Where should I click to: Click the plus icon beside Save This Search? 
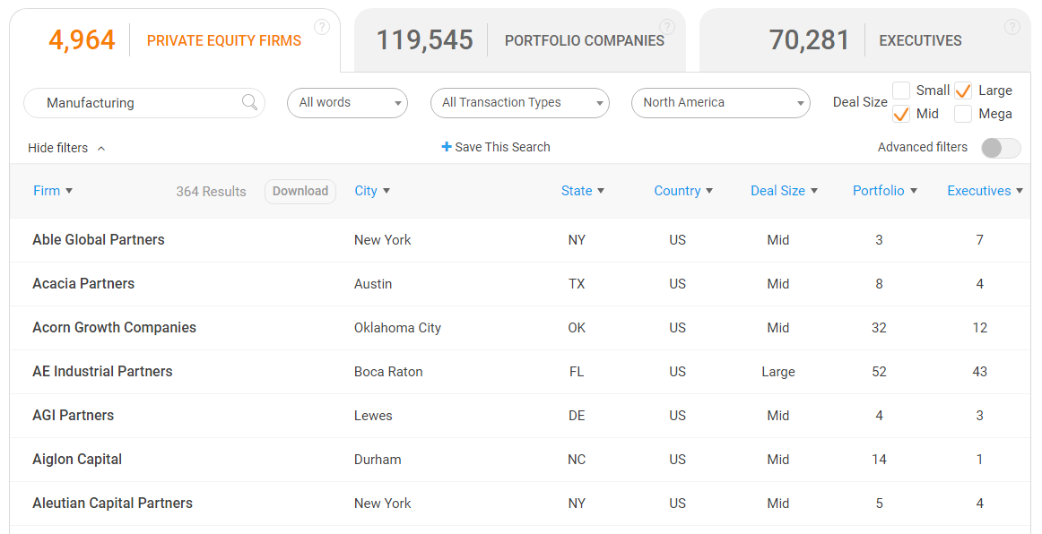coord(447,146)
